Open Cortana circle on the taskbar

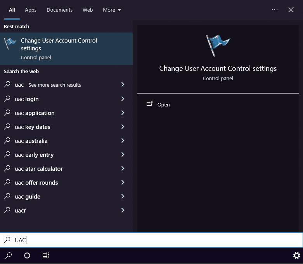[x=27, y=255]
